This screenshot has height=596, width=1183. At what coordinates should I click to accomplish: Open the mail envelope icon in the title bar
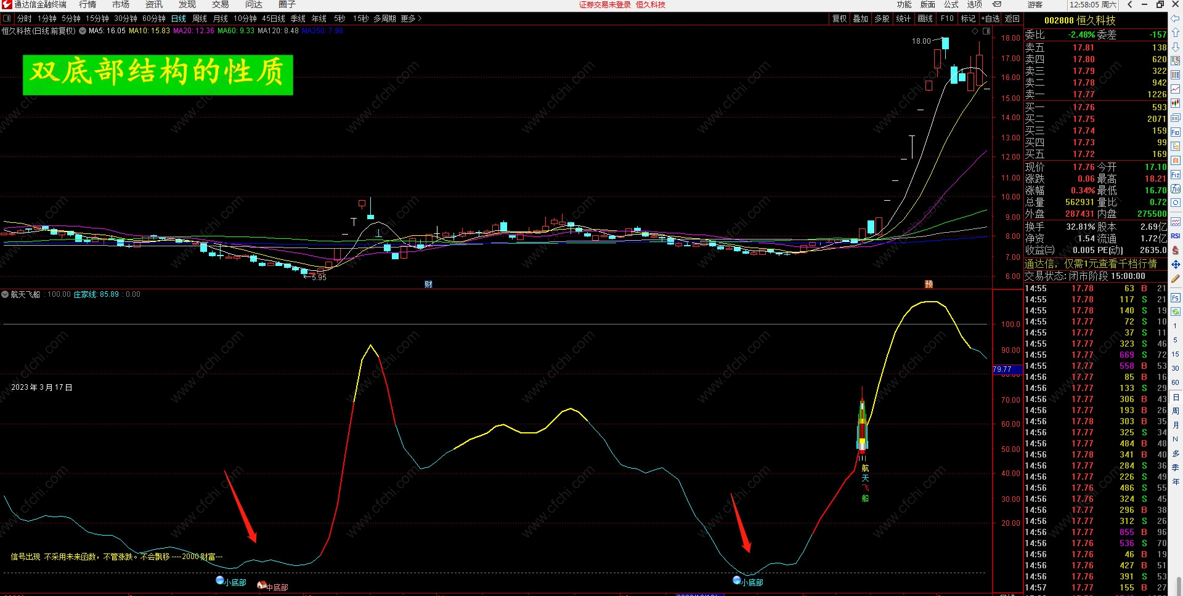pos(998,4)
